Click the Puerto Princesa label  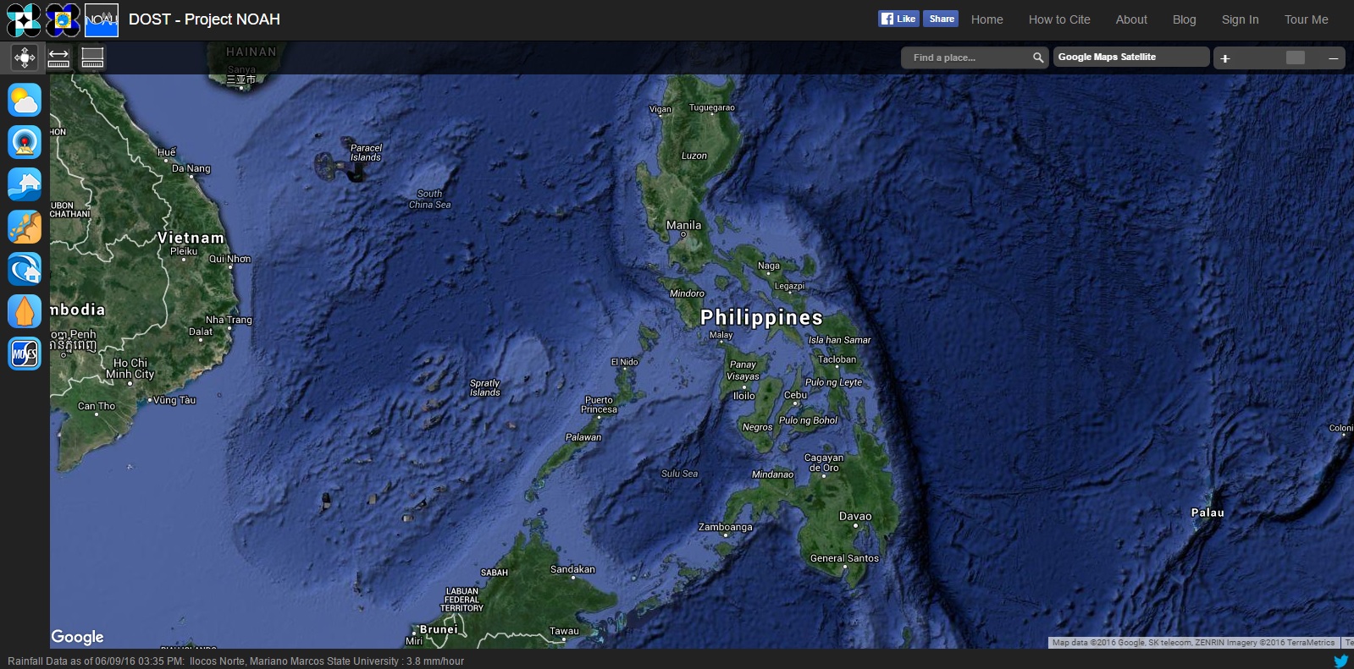[x=599, y=404]
